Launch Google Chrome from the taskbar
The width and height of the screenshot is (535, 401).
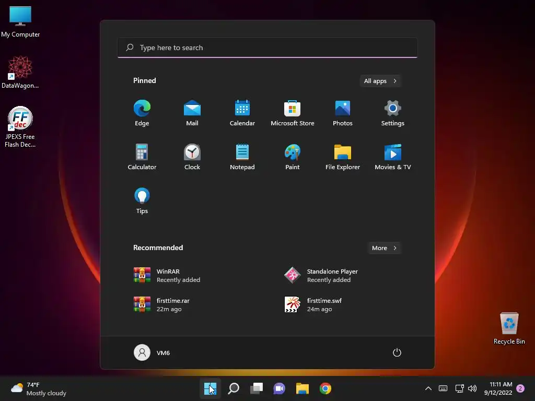(x=325, y=388)
